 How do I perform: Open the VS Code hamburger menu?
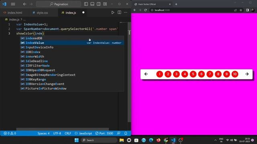click(13, 4)
